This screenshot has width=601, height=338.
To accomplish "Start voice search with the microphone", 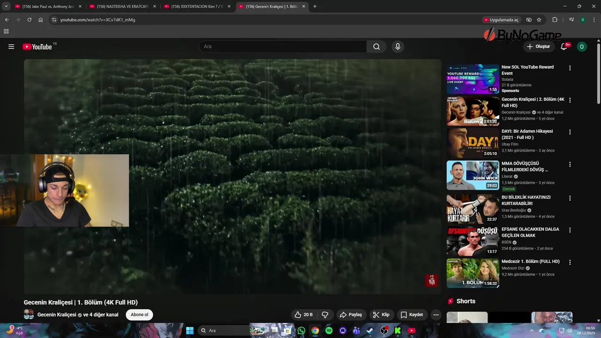I will [x=398, y=46].
